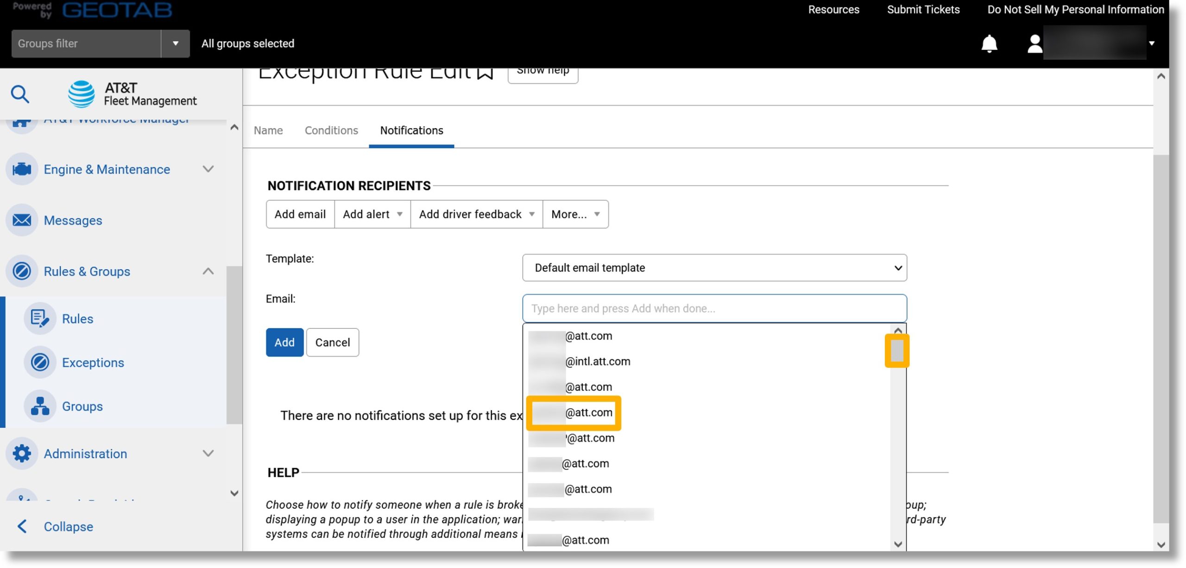
Task: Open Submit Tickets link
Action: [923, 9]
